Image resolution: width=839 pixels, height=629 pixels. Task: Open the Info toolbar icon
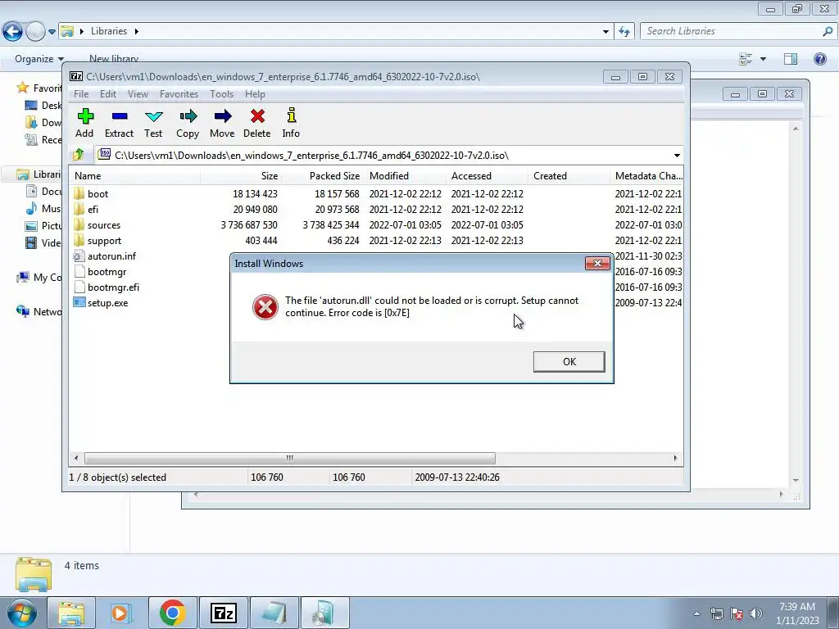(291, 123)
